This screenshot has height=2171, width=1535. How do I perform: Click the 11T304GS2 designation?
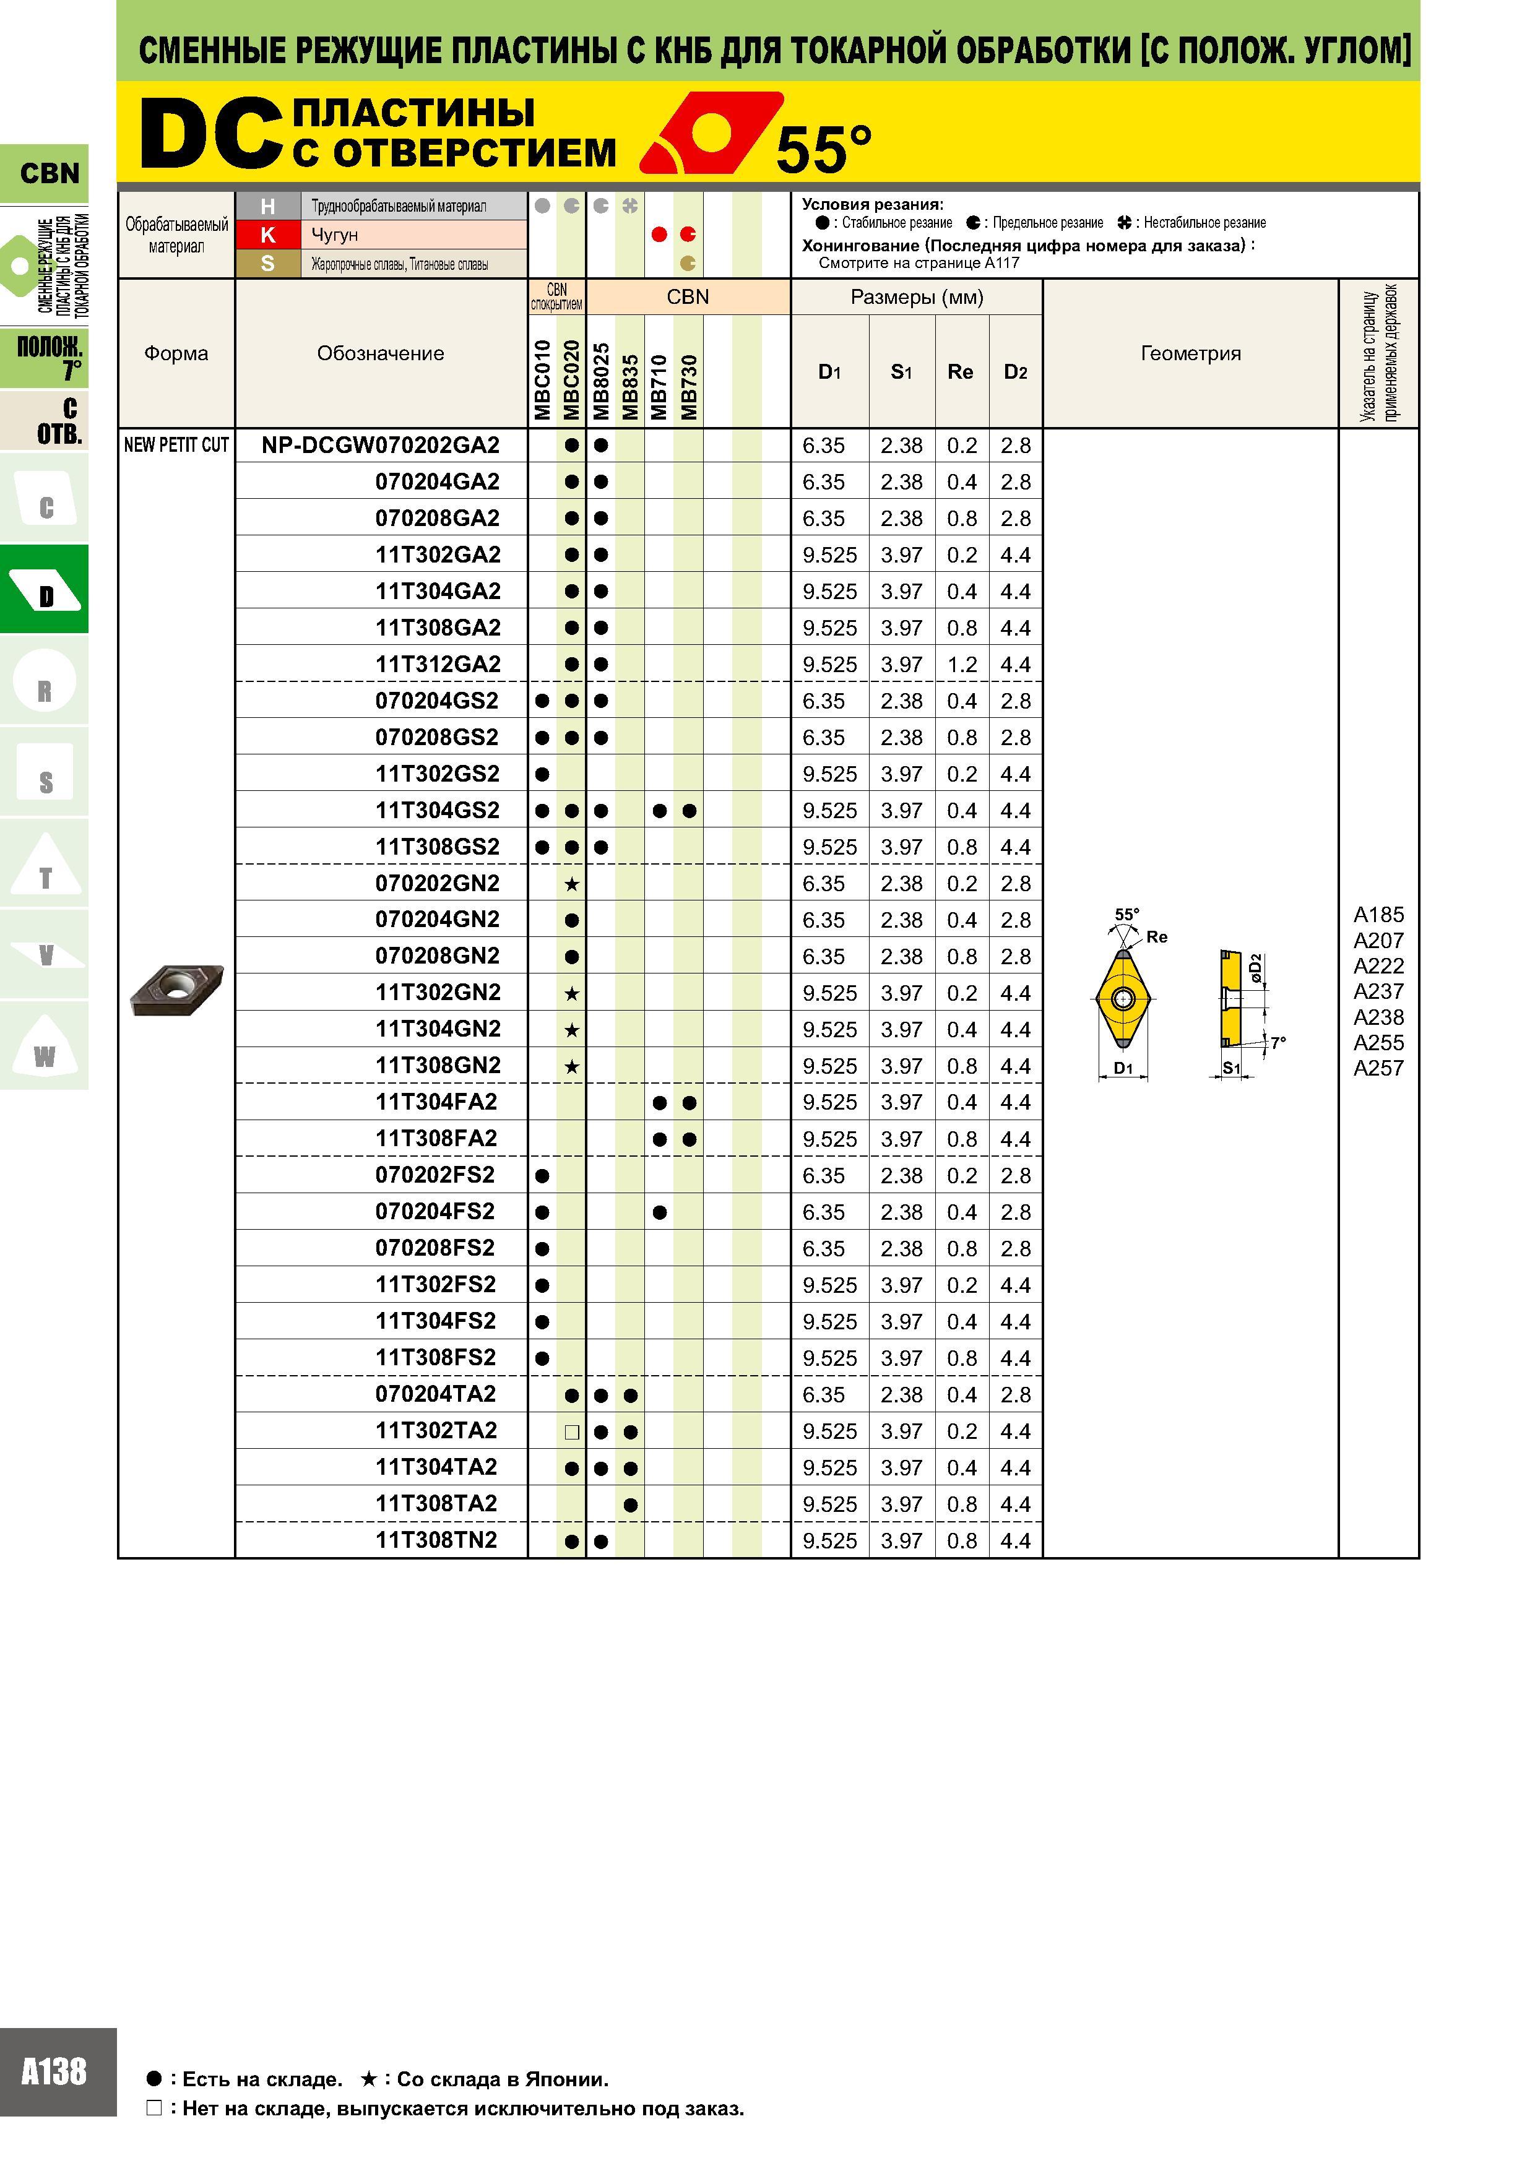[437, 810]
